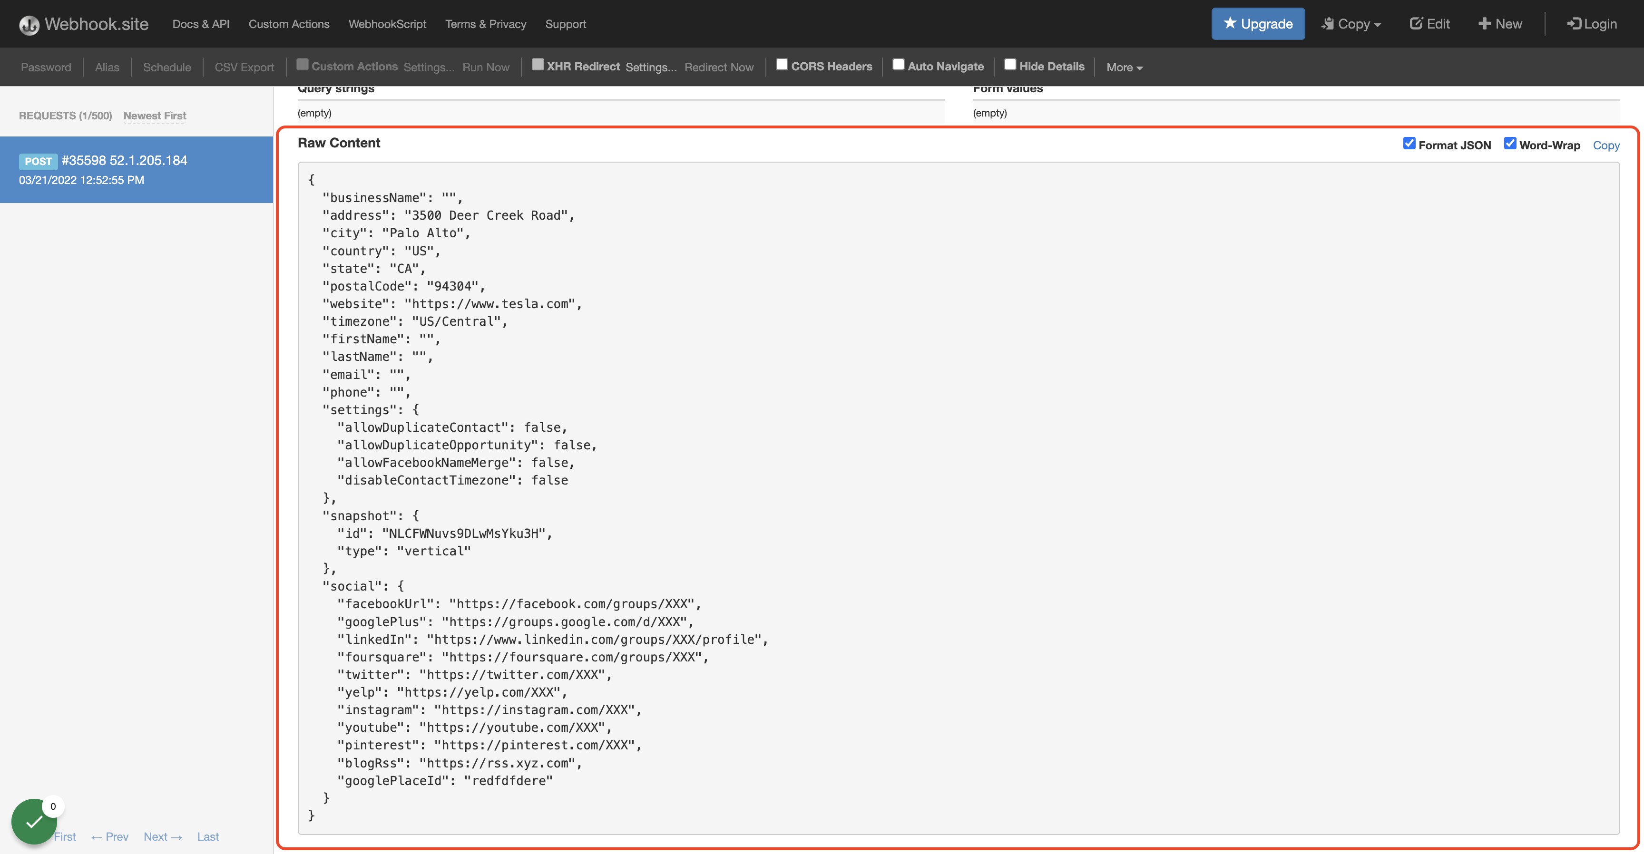Click the REQUESTS (1/500) label

pos(65,116)
